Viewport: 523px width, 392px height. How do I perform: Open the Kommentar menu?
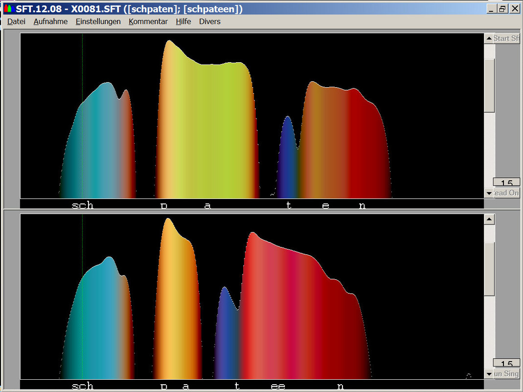(x=148, y=22)
